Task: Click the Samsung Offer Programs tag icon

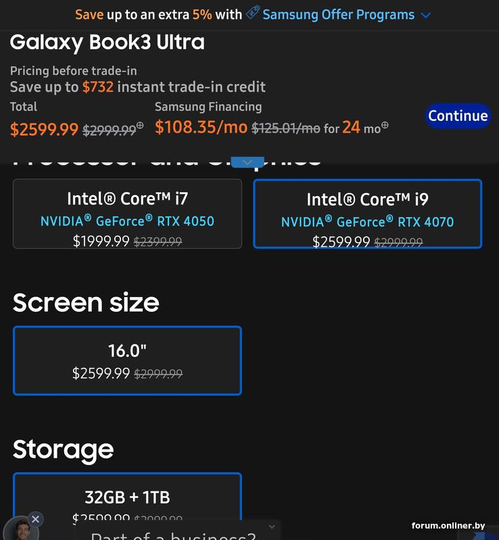Action: (253, 13)
